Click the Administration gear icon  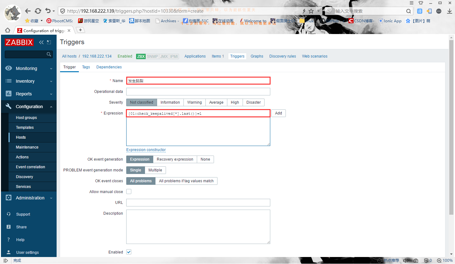tap(9, 198)
